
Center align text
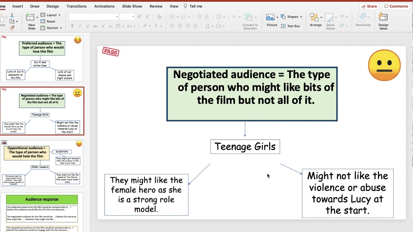[x=180, y=26]
